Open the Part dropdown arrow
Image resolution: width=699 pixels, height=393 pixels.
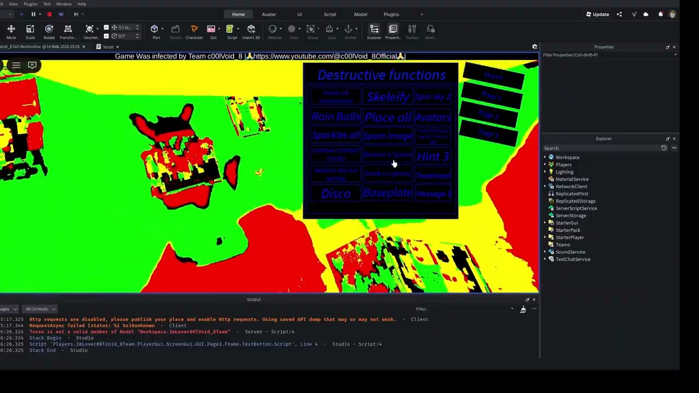tap(163, 29)
